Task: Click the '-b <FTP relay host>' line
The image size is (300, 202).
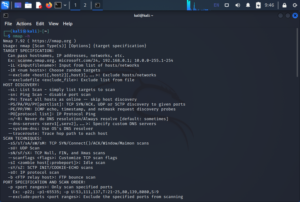Action: [52, 177]
